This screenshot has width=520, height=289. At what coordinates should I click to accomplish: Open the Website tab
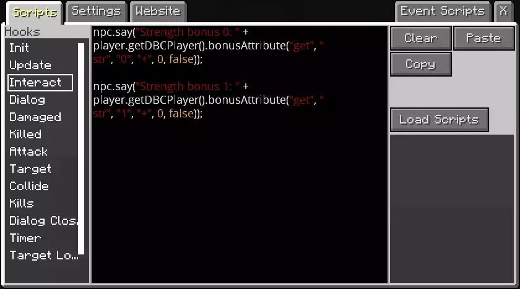point(158,12)
